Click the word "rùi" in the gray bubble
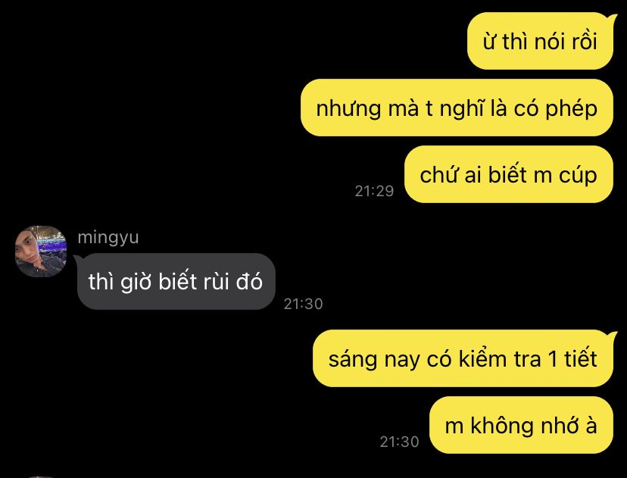The height and width of the screenshot is (478, 627). pos(216,282)
